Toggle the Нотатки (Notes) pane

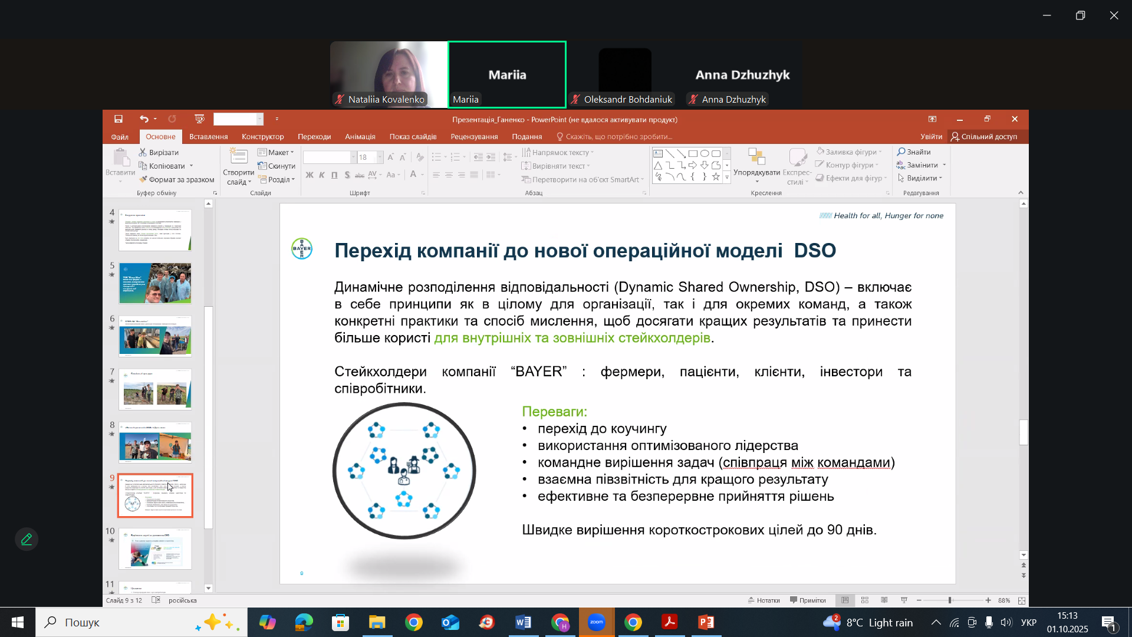(x=764, y=600)
